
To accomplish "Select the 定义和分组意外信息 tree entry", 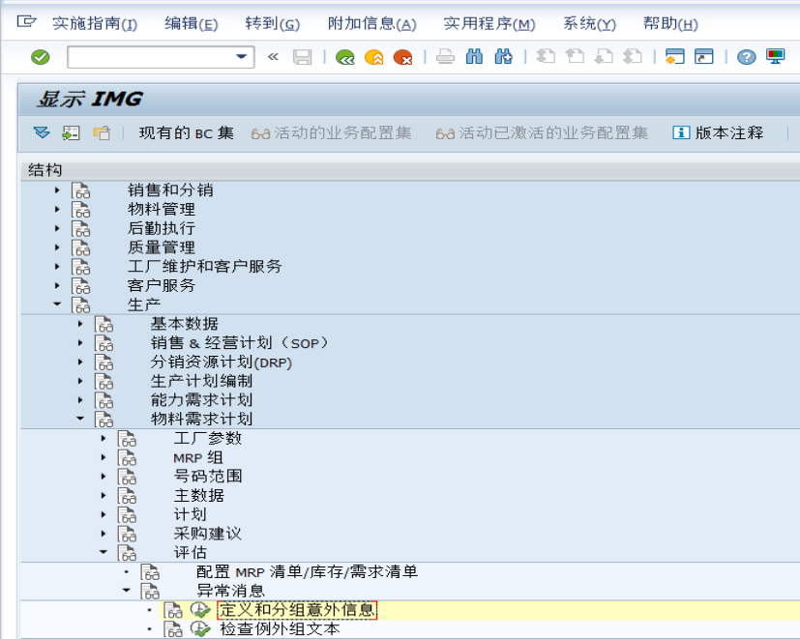I will pyautogui.click(x=297, y=610).
